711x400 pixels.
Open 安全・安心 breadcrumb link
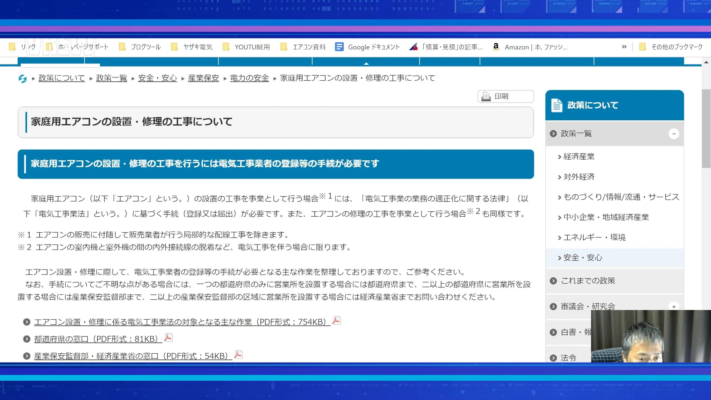(157, 78)
